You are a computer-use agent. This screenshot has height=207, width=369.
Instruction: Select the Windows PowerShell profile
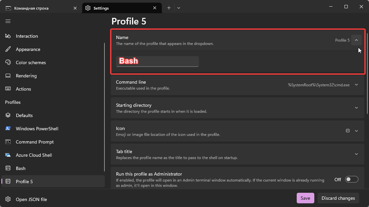pos(37,129)
